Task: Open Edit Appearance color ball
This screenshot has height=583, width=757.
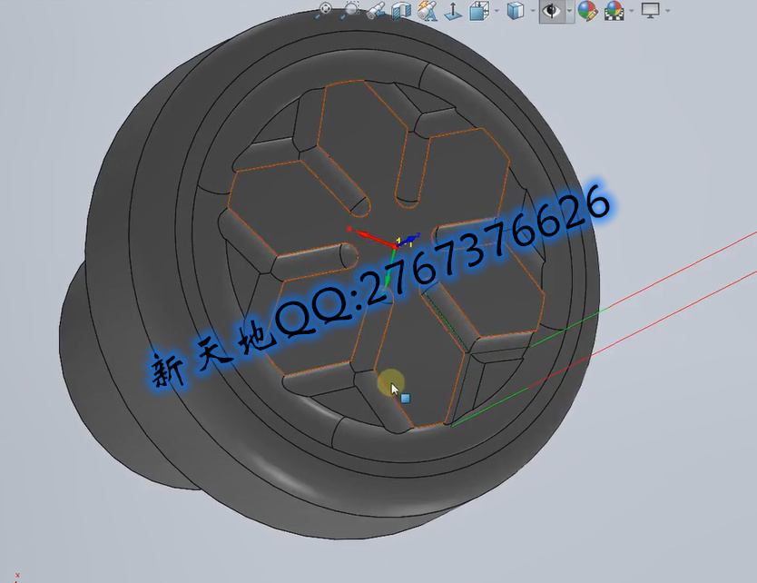Action: [x=587, y=11]
